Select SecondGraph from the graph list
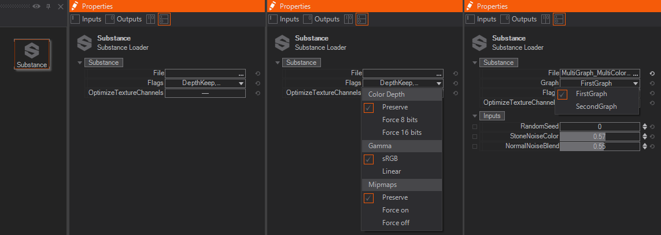 (596, 107)
